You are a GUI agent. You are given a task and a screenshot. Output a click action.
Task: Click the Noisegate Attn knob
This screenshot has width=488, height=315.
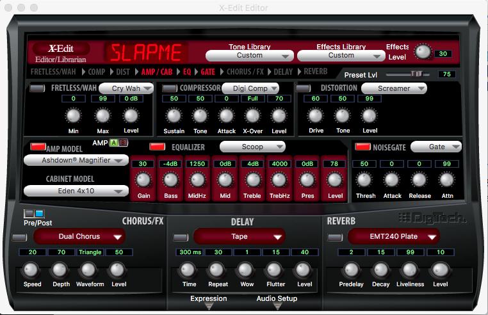click(x=446, y=180)
